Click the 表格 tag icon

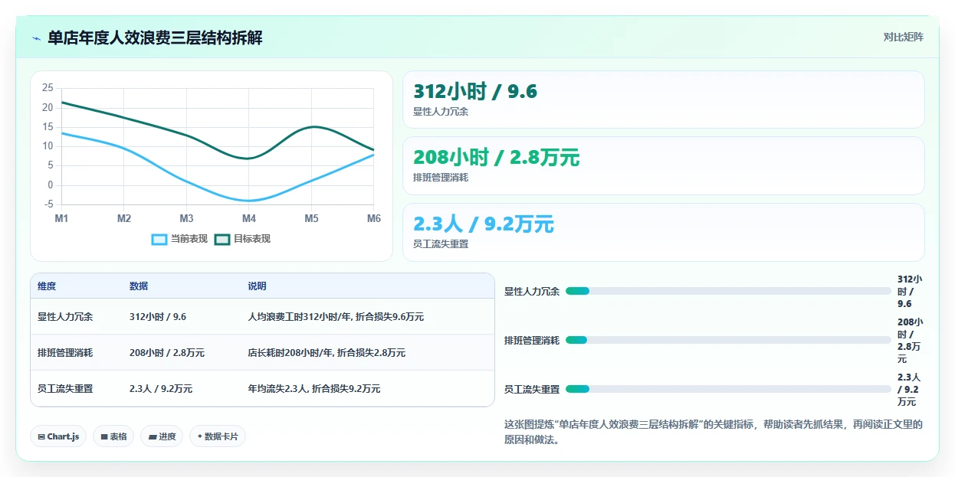tap(104, 436)
